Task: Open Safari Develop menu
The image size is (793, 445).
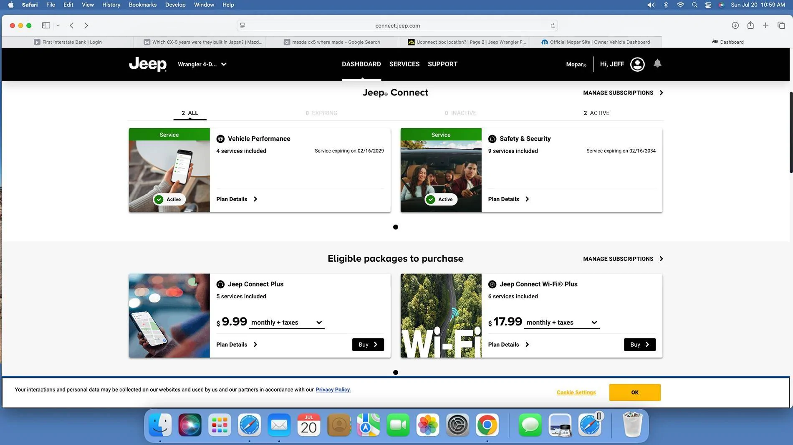Action: pyautogui.click(x=175, y=5)
